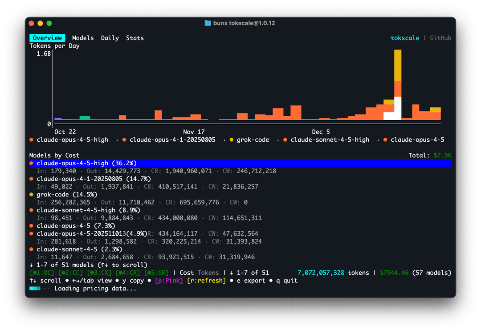Click the green zoom window button

point(49,23)
